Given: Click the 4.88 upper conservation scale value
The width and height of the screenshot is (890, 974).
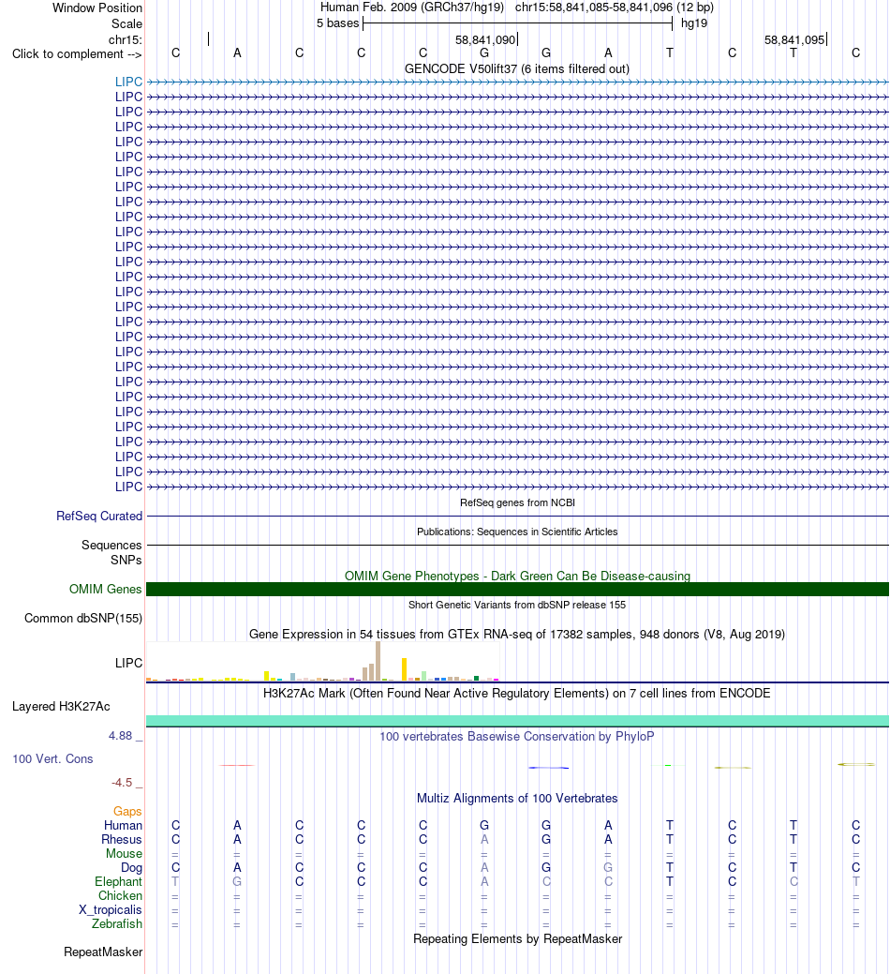Looking at the screenshot, I should [x=121, y=736].
